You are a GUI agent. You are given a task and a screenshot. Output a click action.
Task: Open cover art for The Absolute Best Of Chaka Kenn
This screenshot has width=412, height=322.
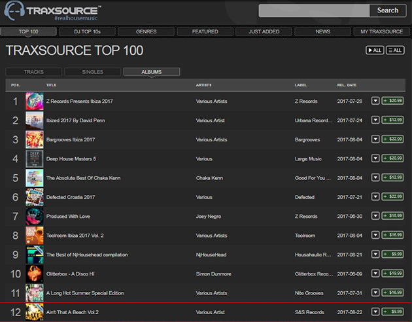(x=35, y=178)
